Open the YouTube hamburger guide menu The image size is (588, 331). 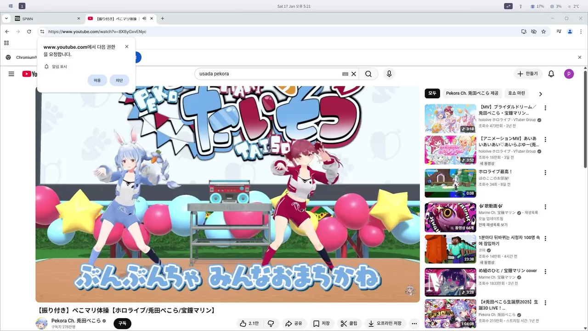point(11,74)
